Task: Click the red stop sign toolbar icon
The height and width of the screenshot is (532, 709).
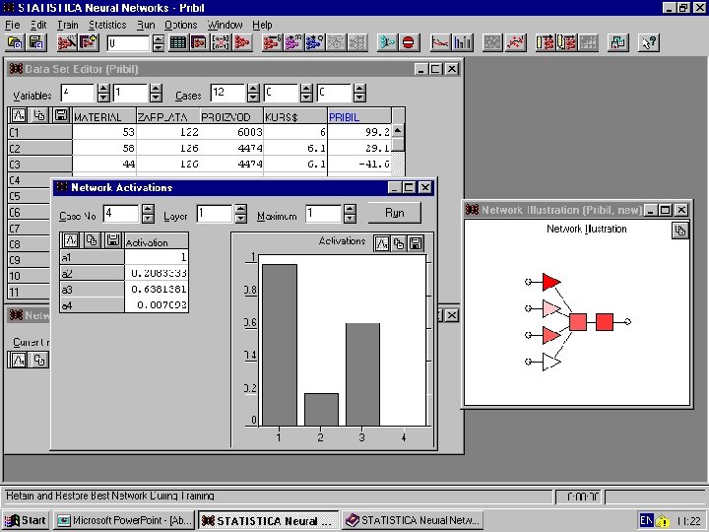Action: pos(409,43)
